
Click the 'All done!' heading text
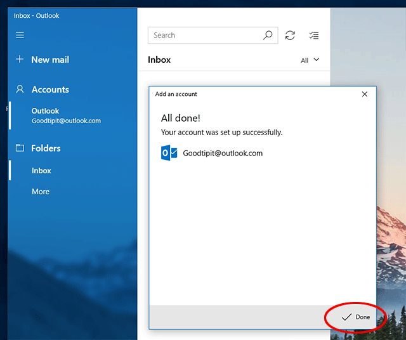(180, 118)
